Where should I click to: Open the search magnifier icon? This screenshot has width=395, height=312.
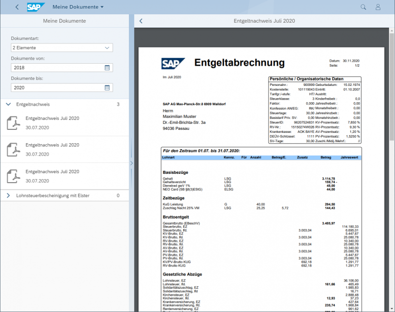363,7
